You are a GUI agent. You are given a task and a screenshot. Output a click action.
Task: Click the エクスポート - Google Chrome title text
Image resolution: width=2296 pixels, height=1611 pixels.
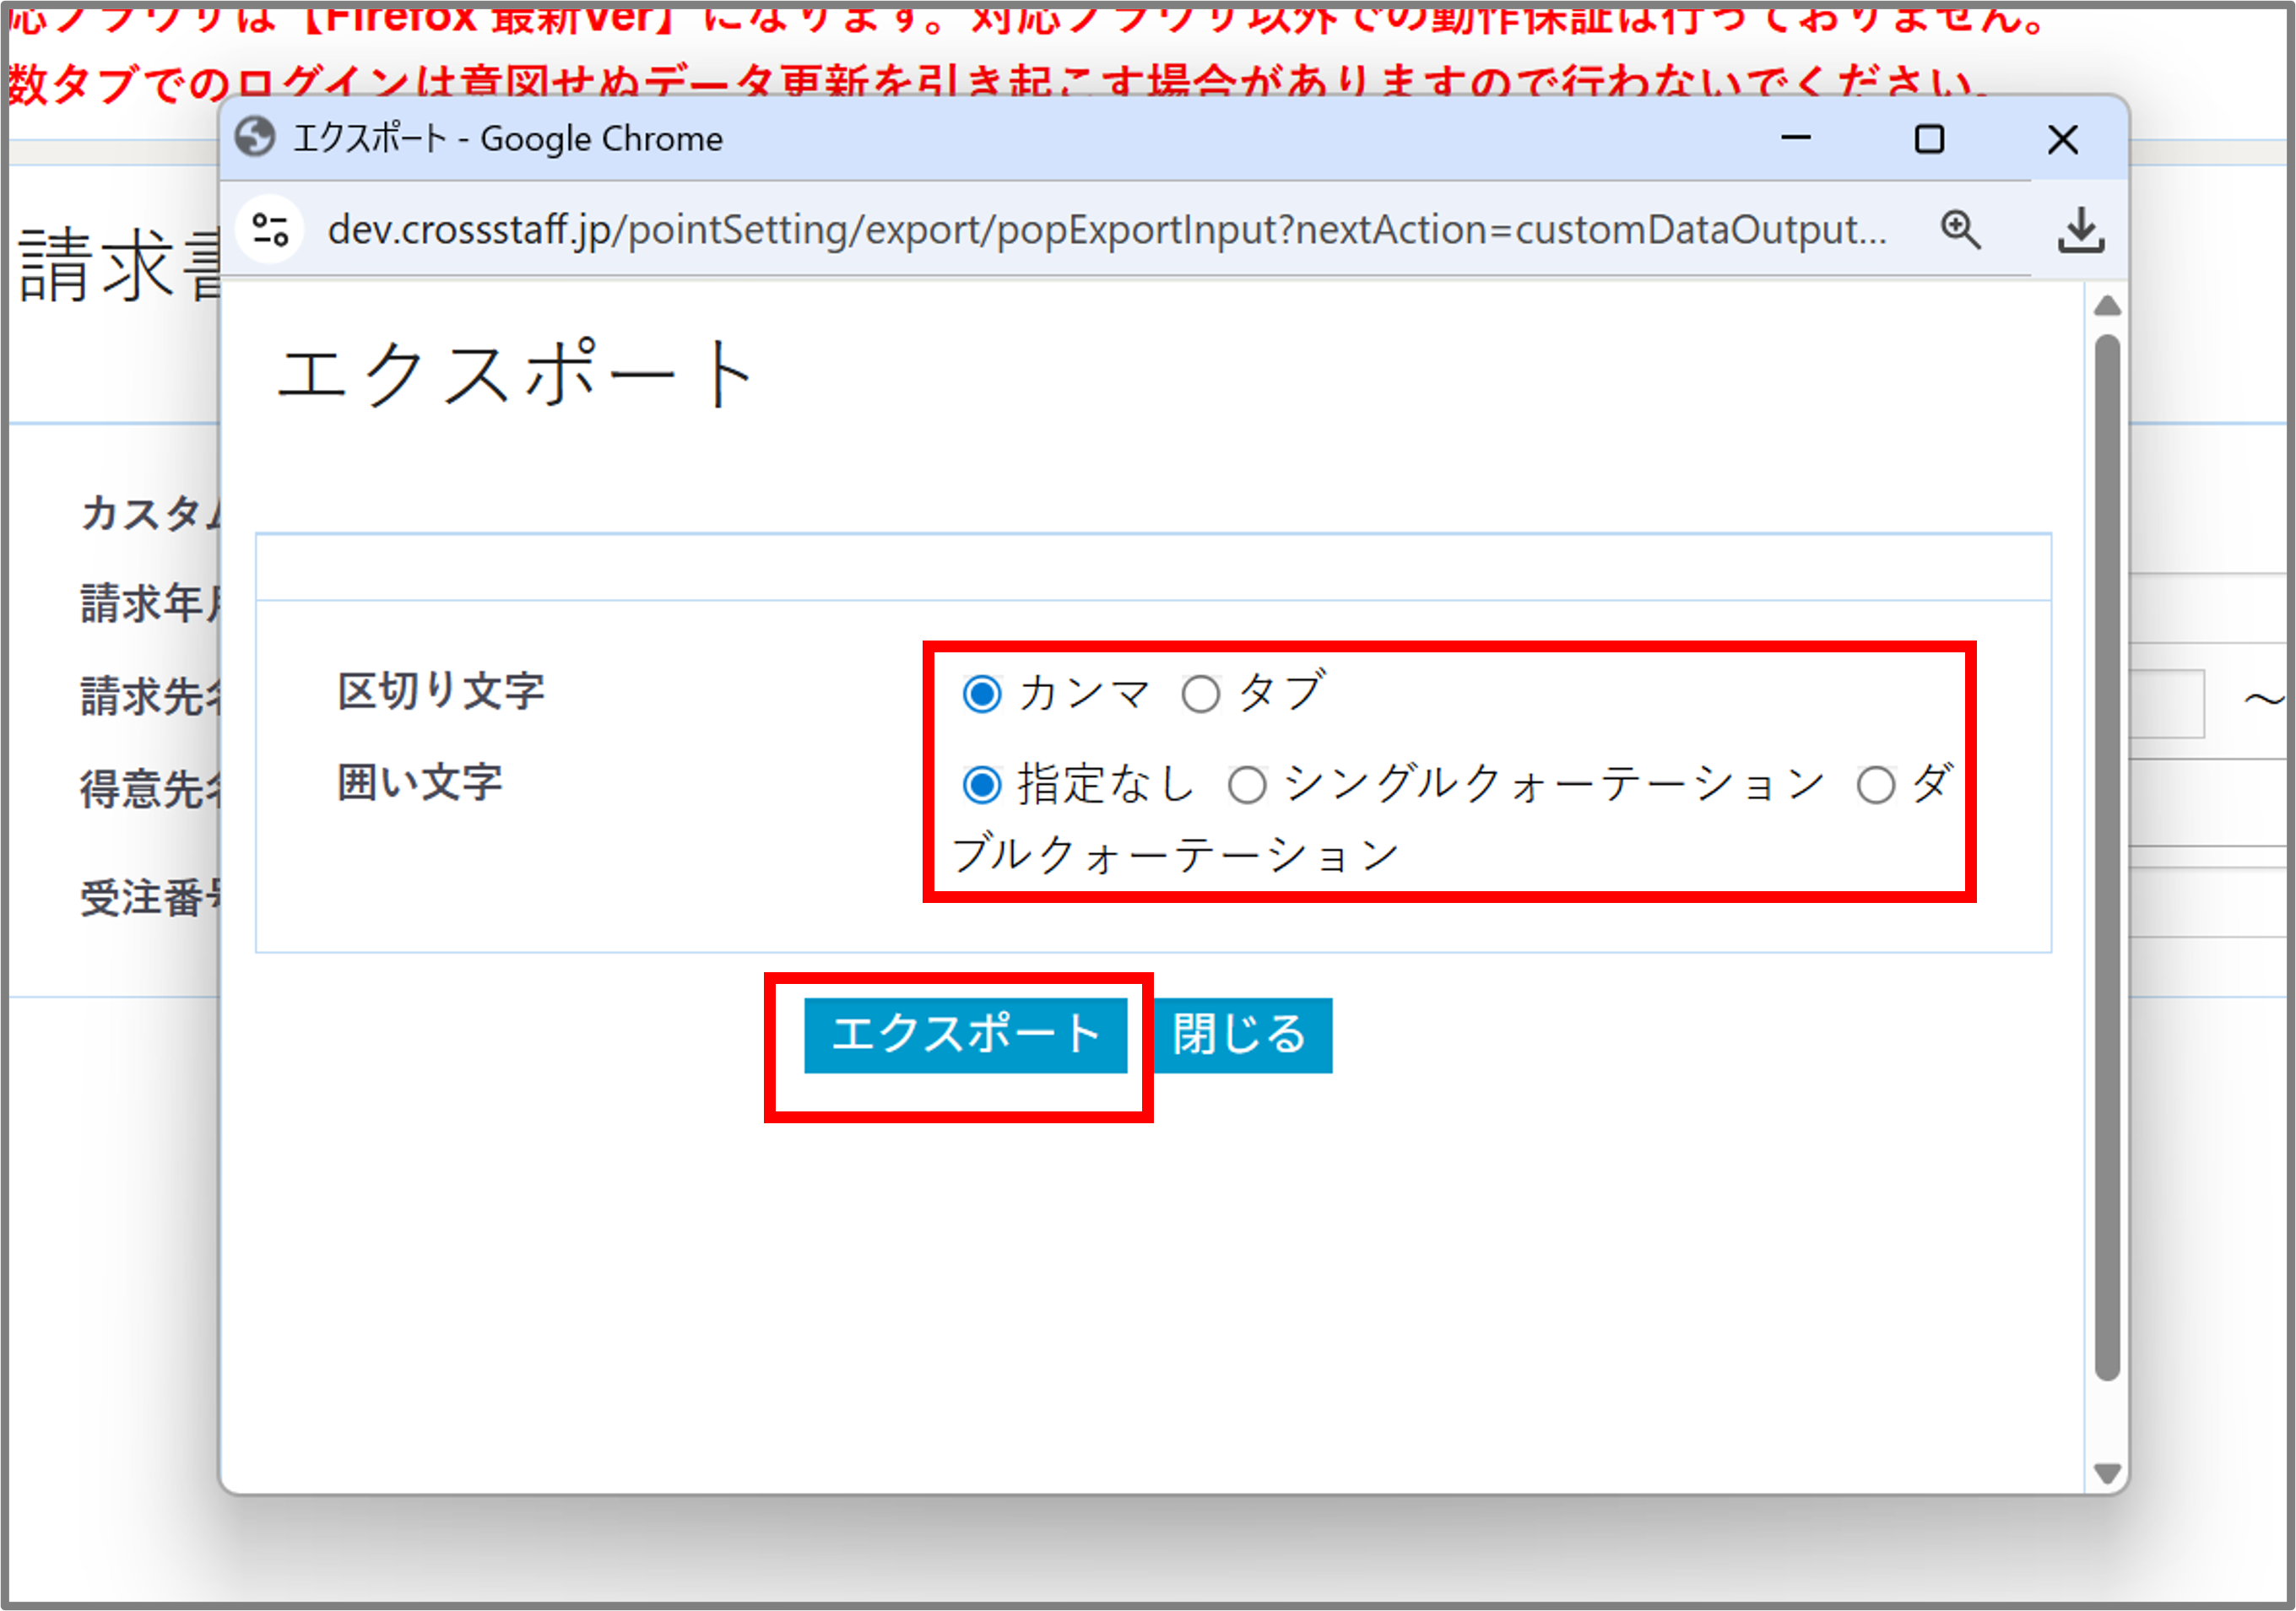pyautogui.click(x=508, y=138)
